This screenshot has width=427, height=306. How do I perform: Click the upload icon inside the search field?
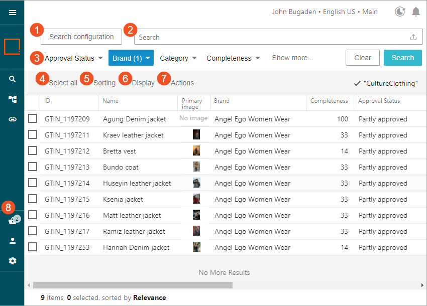(413, 37)
